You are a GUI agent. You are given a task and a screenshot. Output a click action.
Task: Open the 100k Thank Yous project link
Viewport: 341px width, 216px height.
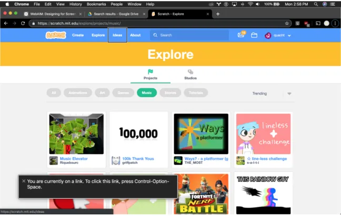click(138, 159)
